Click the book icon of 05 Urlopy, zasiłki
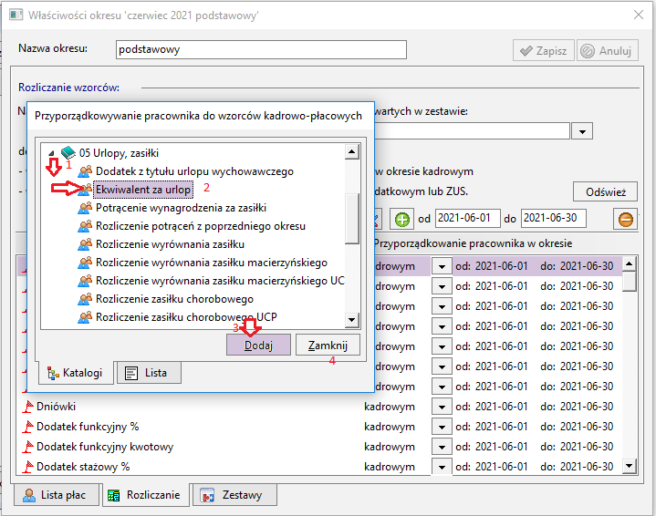656x516 pixels. pos(68,152)
